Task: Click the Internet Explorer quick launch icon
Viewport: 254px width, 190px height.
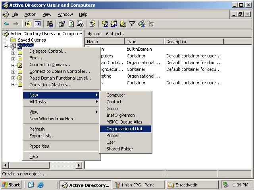Action: 40,185
